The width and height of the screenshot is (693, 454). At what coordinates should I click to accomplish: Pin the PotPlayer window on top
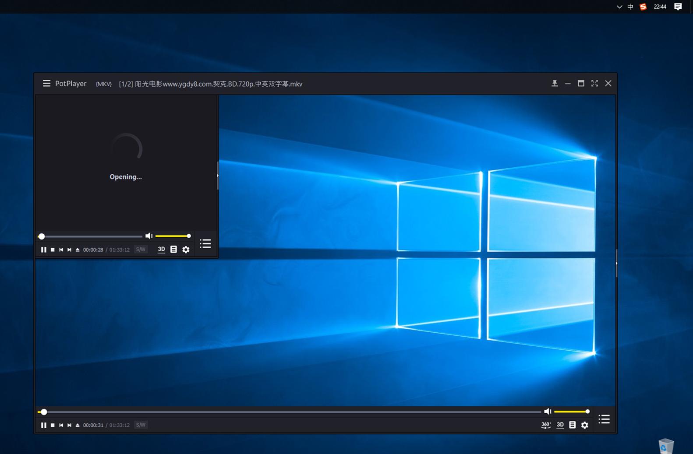554,83
